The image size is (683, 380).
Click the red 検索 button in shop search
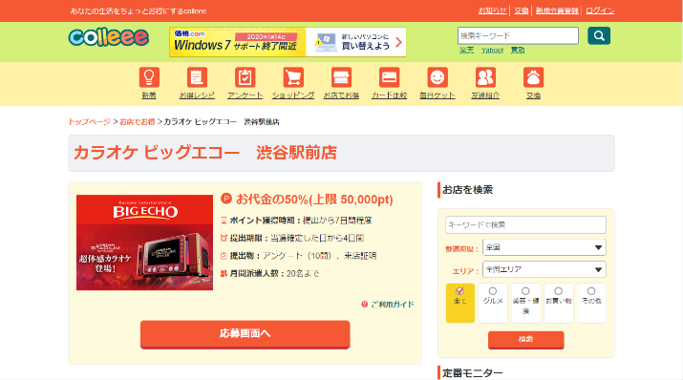click(x=525, y=340)
